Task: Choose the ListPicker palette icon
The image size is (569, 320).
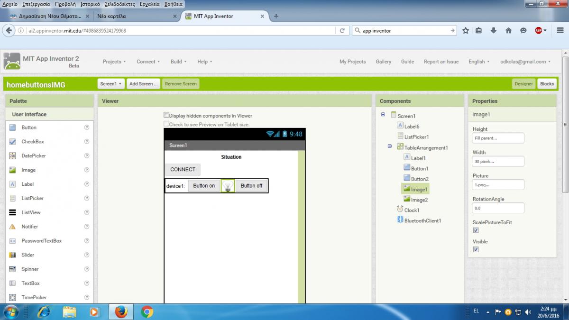Action: click(x=13, y=198)
